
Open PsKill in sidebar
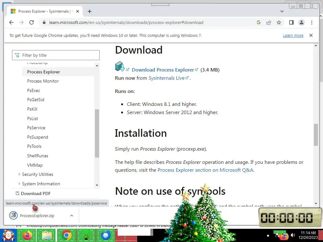click(32, 109)
